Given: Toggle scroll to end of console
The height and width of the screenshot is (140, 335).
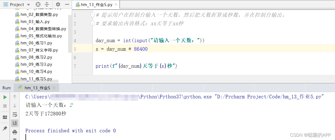Looking at the screenshot, I should [x=15, y=123].
